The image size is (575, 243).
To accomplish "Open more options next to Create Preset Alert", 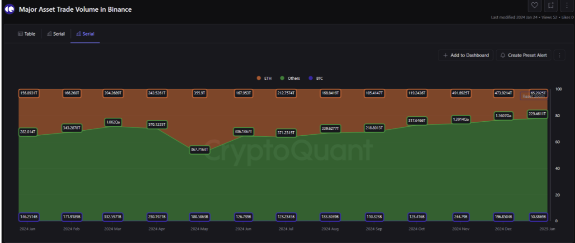I will point(560,55).
